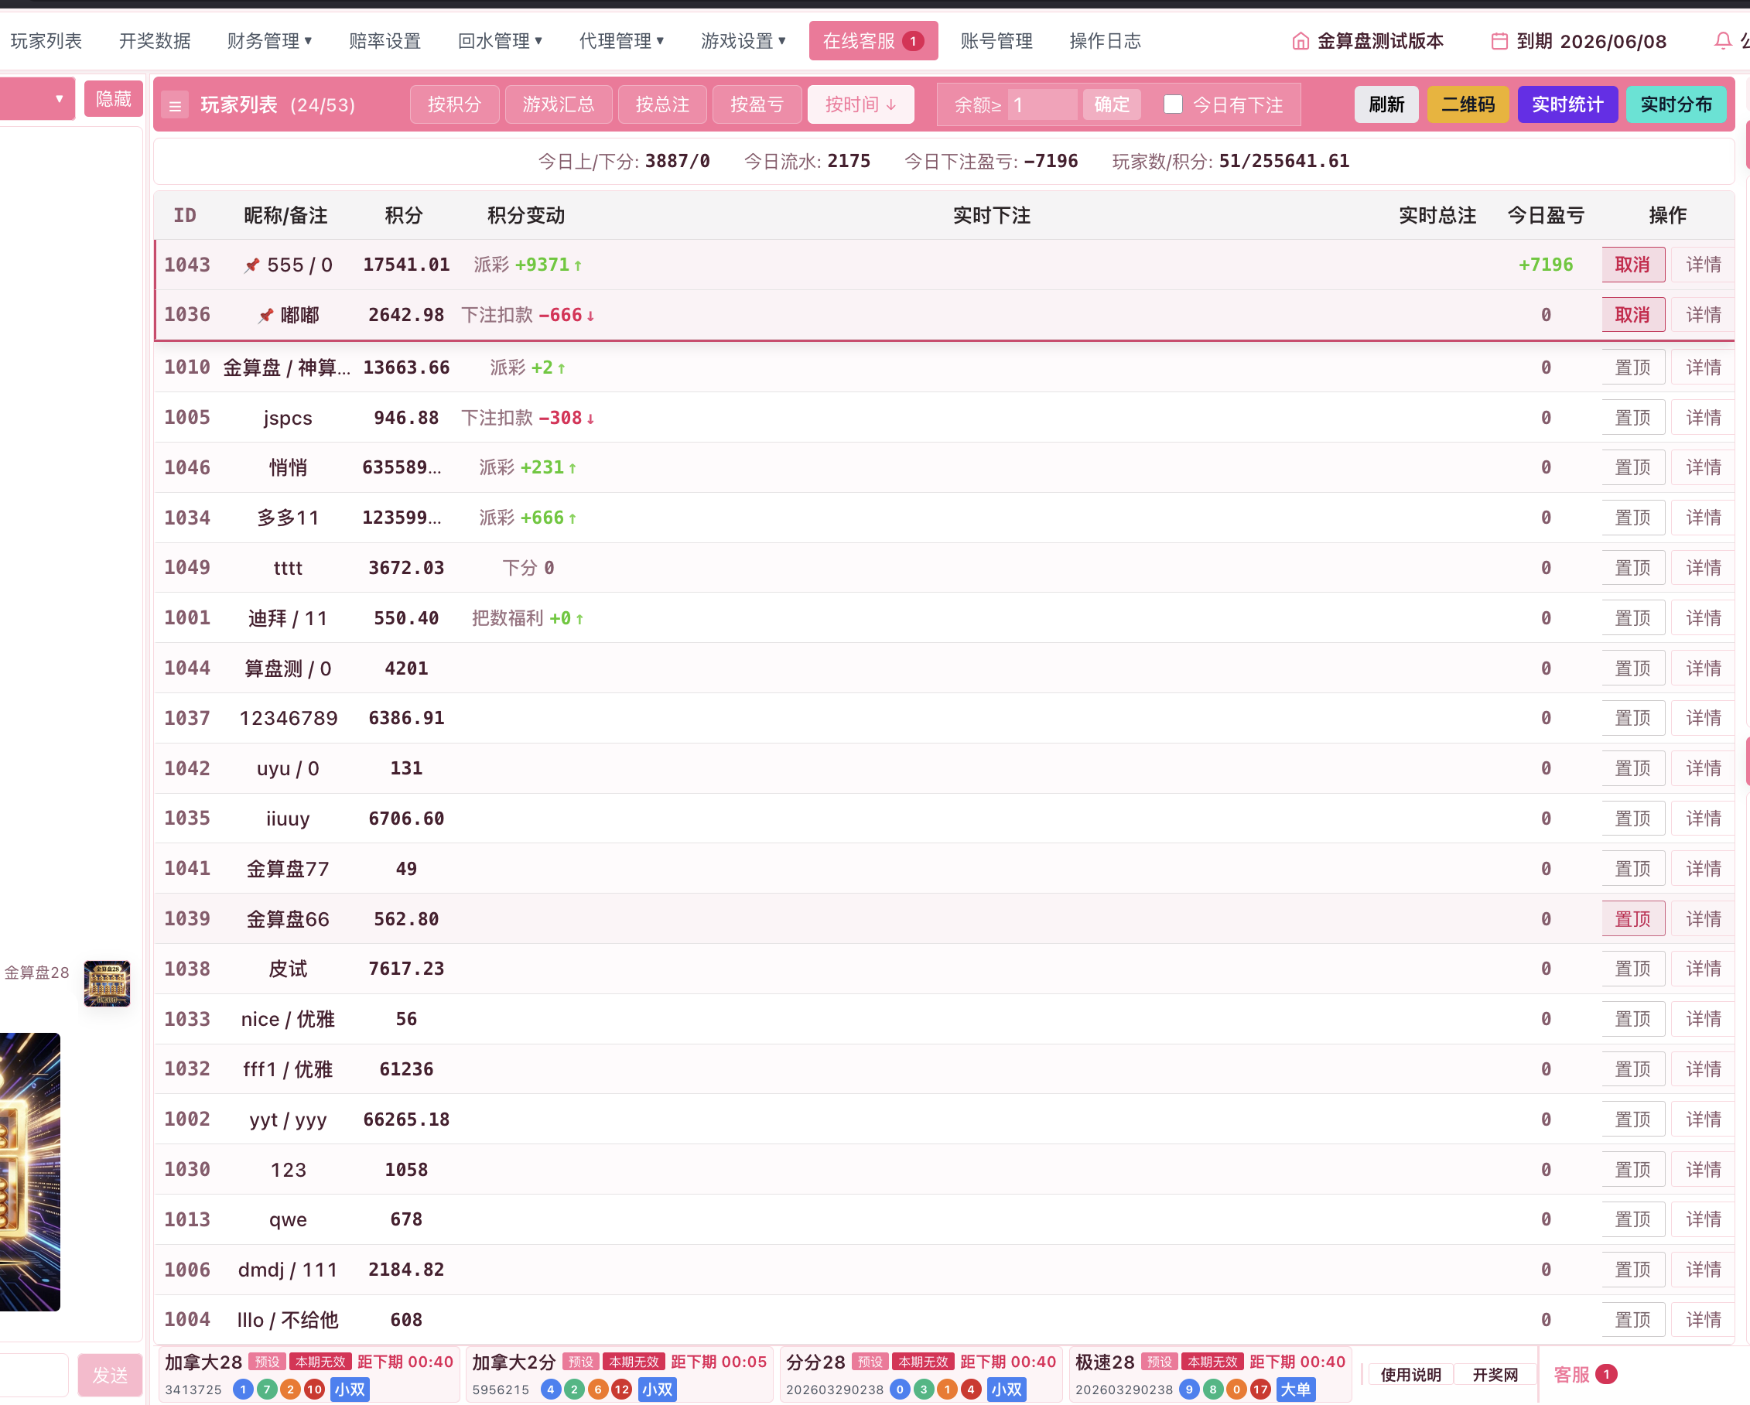Switch to the 操作日志 tab
1750x1405 pixels.
pos(1105,40)
